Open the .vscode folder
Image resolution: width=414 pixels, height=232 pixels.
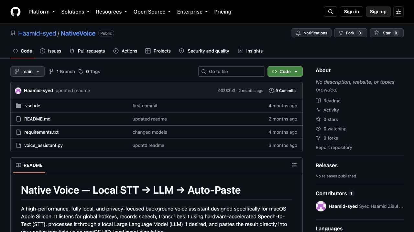click(32, 106)
